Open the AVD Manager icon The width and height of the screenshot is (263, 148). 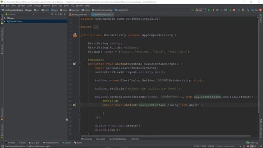243,10
